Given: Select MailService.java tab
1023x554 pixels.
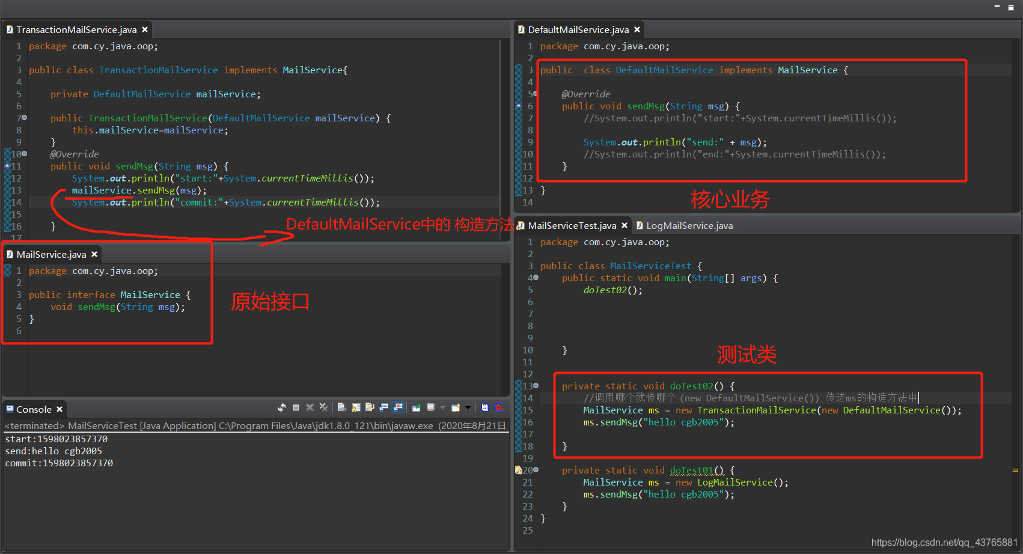Looking at the screenshot, I should coord(52,254).
